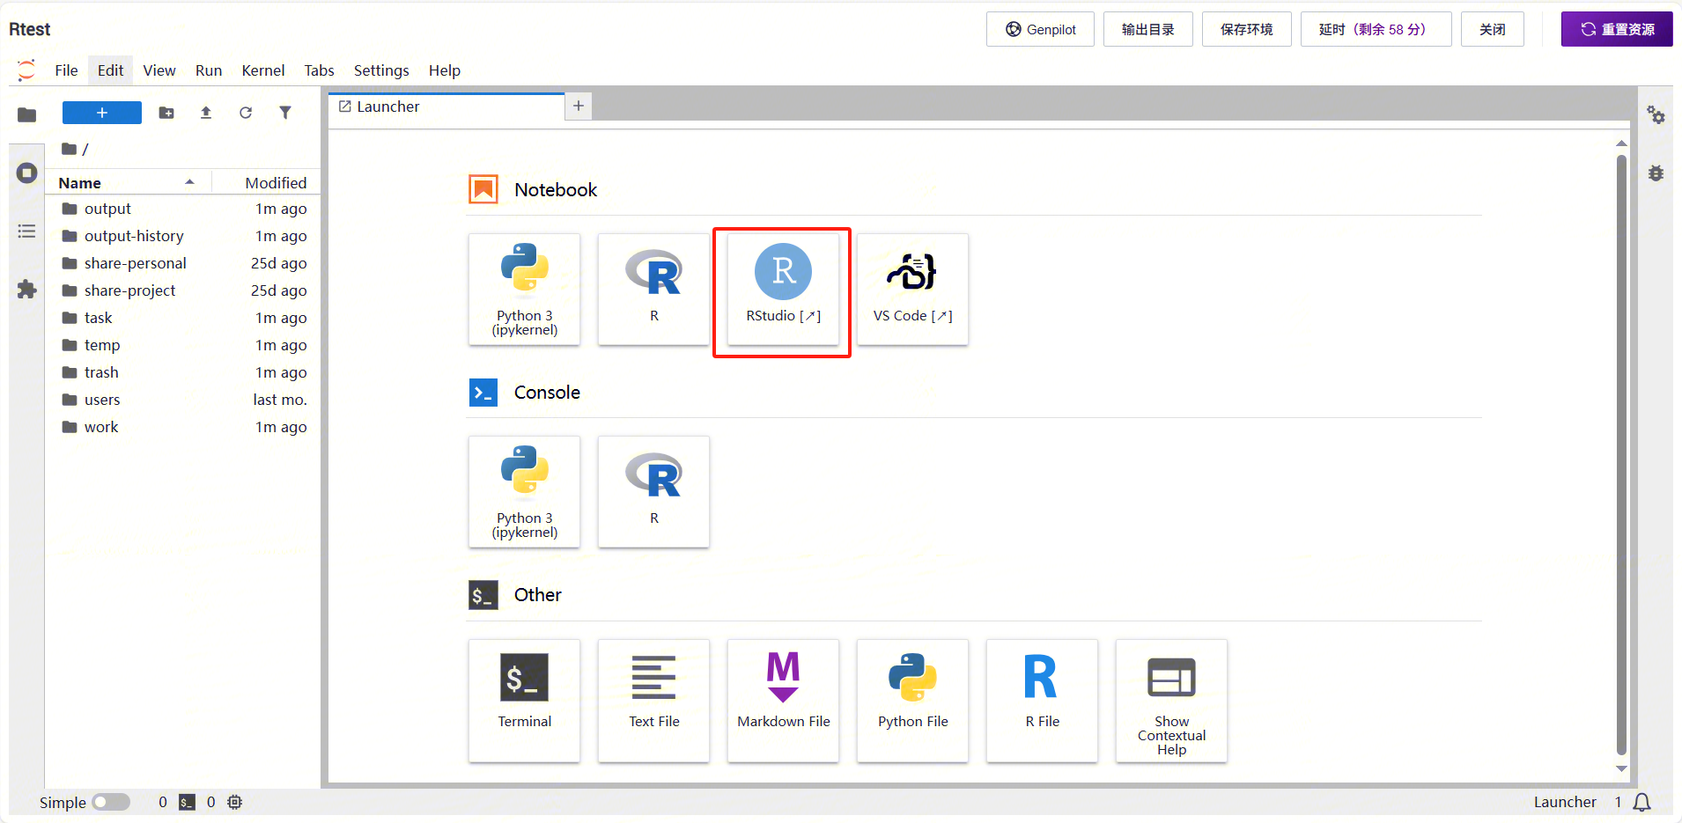Screen dimensions: 1682x823
Task: Click the root folder breadcrumb icon
Action: [69, 149]
